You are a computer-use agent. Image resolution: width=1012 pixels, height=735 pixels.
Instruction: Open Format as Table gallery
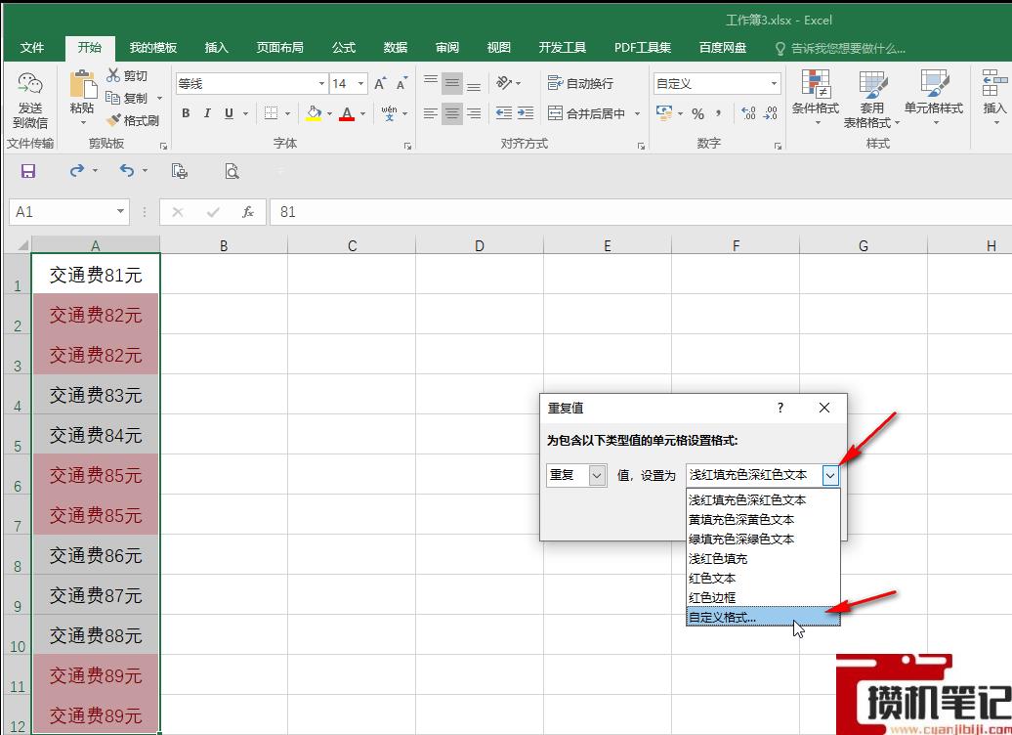point(871,99)
